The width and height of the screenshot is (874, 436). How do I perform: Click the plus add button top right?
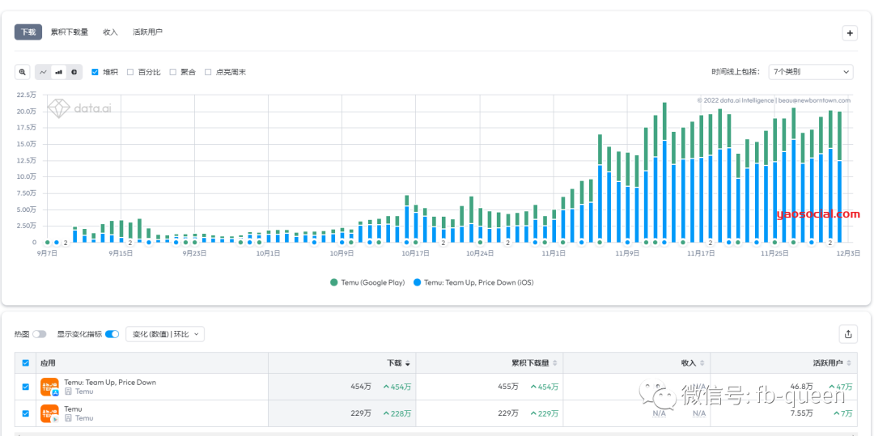point(850,33)
